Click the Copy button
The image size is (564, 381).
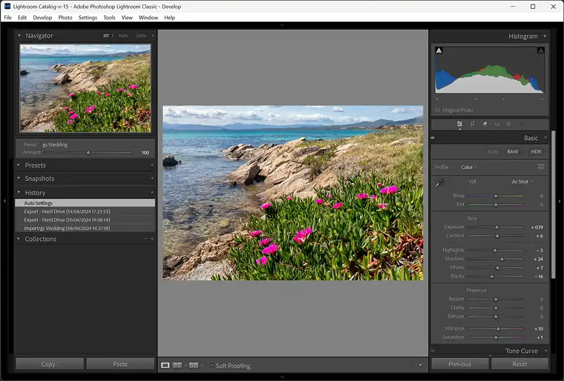pos(49,364)
